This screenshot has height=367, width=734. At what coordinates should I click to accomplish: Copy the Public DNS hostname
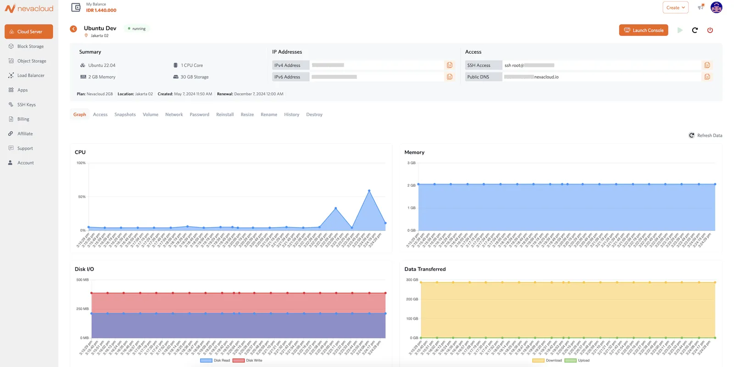pos(707,77)
